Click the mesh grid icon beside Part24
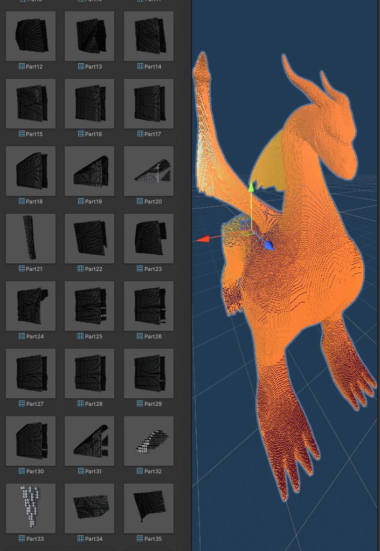Screen dimensions: 380x551 [22, 336]
